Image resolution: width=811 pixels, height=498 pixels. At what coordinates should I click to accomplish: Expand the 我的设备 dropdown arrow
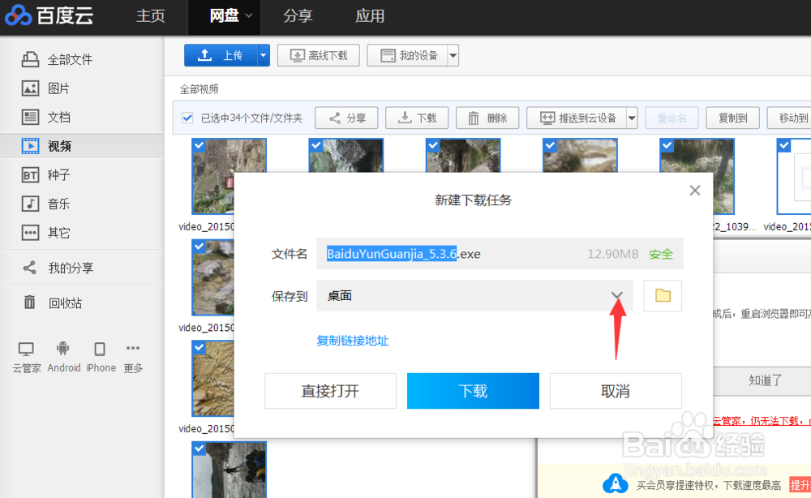click(x=453, y=55)
